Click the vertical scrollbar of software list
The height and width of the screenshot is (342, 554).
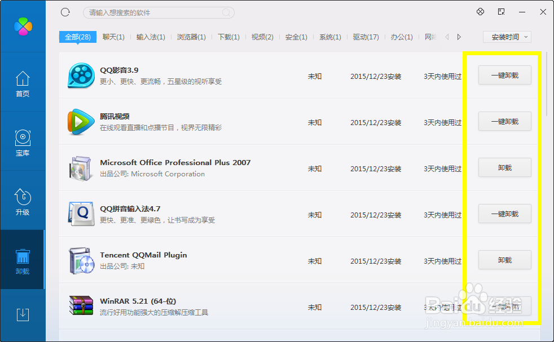coord(546,85)
